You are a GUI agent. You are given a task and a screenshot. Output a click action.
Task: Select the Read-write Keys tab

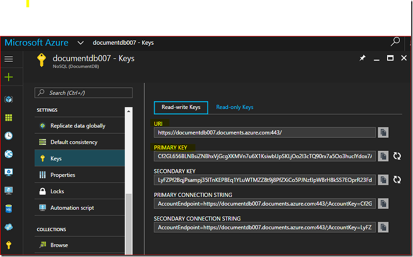click(x=181, y=107)
